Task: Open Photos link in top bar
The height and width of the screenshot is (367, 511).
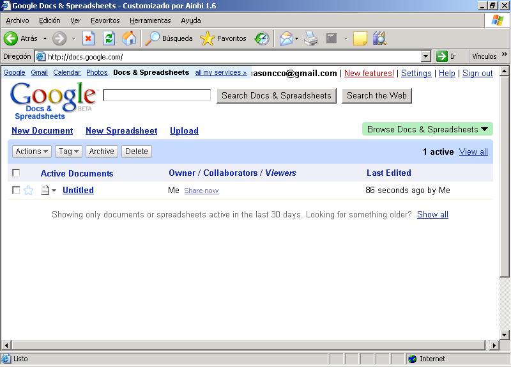Action: pyautogui.click(x=97, y=72)
